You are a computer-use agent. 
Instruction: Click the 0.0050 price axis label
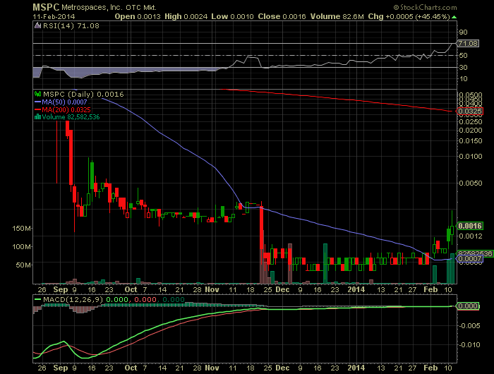click(471, 183)
